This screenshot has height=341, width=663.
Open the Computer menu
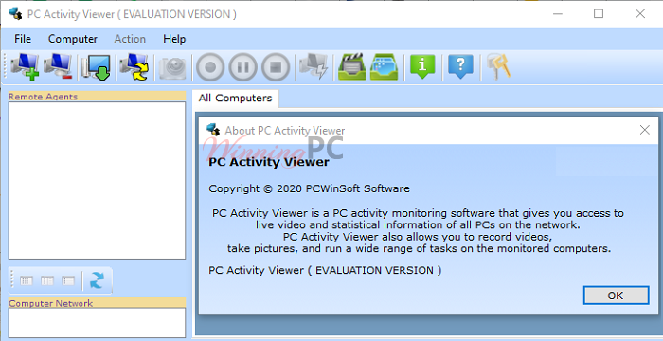pyautogui.click(x=73, y=39)
